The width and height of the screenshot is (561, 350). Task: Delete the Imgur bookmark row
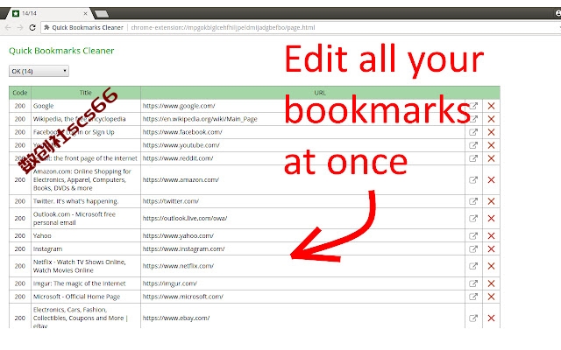[x=491, y=283]
